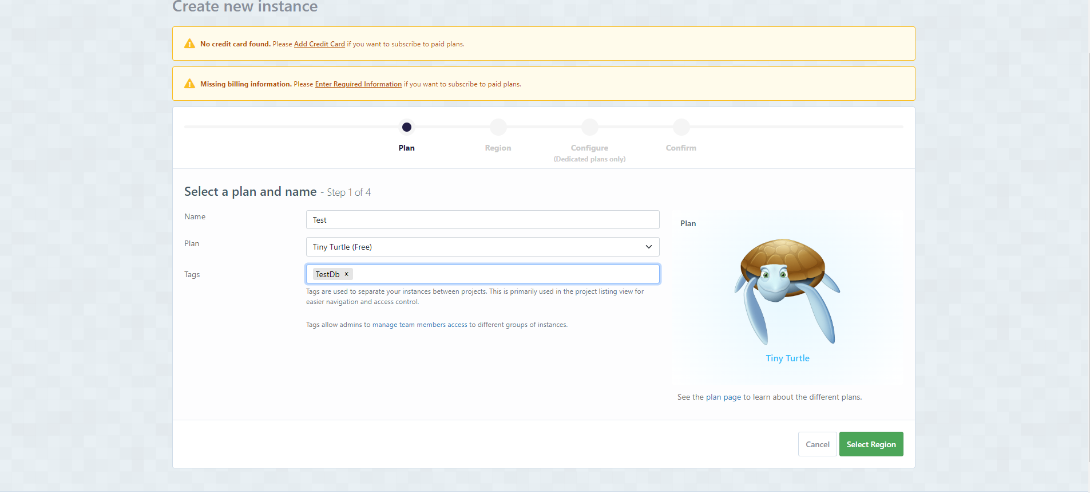
Task: Open the Enter Required Information link
Action: 358,84
